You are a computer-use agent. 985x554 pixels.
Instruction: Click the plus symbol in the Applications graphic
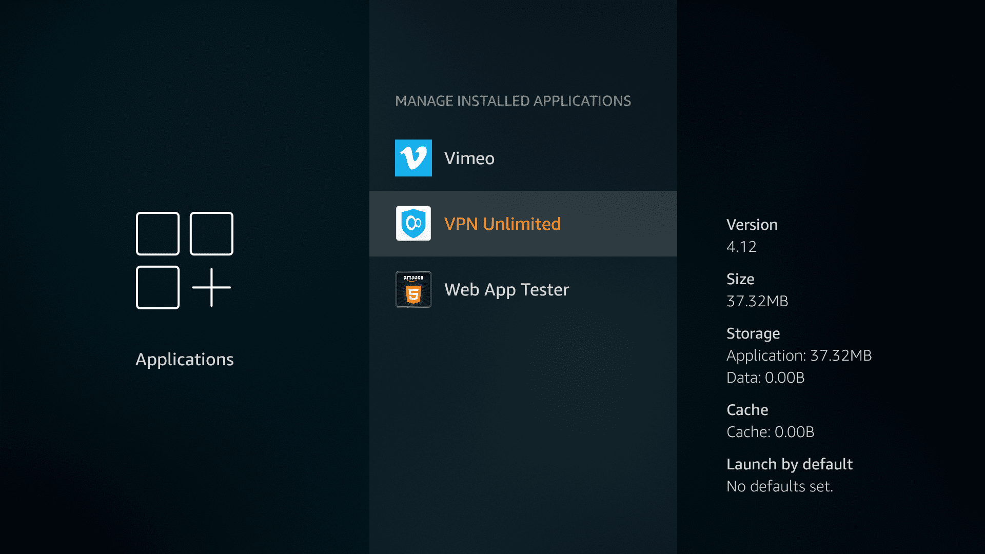click(211, 287)
